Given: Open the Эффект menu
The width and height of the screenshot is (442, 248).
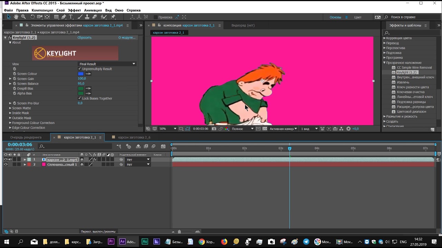Looking at the screenshot, I should point(74,10).
